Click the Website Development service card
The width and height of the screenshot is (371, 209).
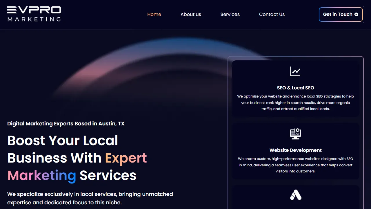pos(295,151)
